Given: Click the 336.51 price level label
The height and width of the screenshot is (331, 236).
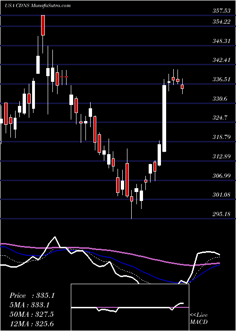Looking at the screenshot, I should pyautogui.click(x=221, y=79).
